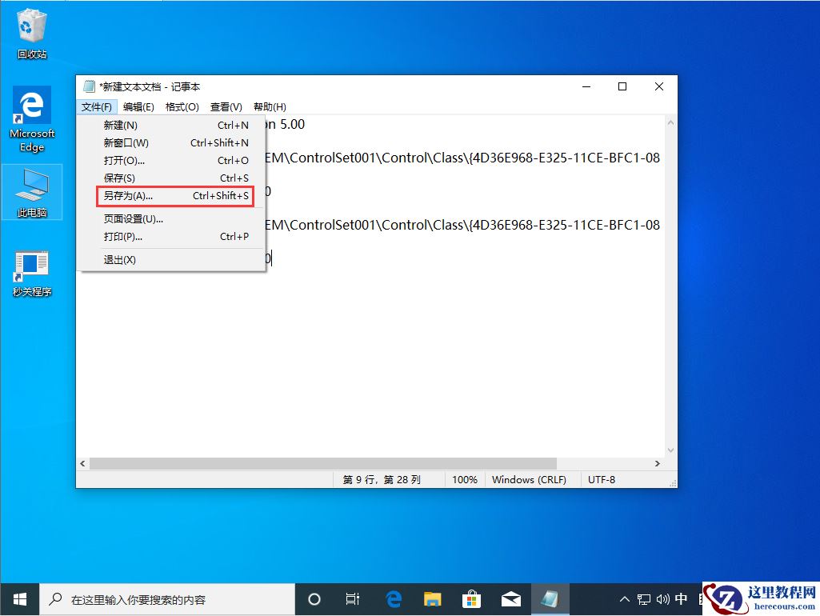
Task: Open the 查看(V) menu
Action: coord(225,106)
